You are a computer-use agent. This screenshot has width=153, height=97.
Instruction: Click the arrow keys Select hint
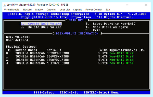(x=44, y=92)
